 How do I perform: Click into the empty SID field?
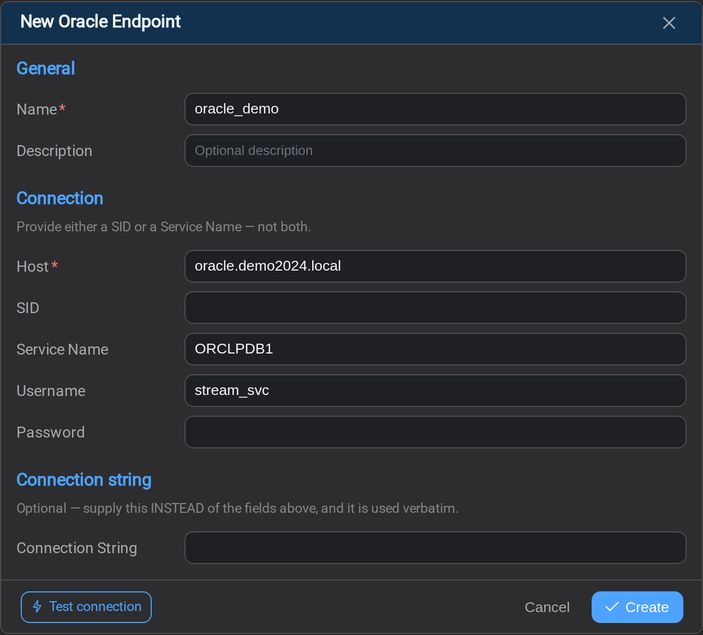point(436,308)
